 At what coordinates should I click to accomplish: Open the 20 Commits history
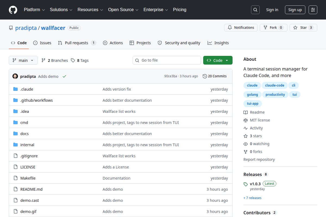215,76
